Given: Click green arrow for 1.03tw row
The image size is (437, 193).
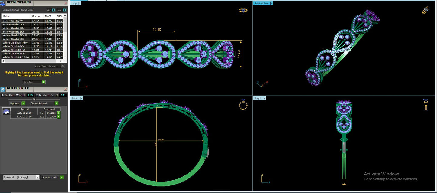Looking at the screenshot, I should coord(59,116).
